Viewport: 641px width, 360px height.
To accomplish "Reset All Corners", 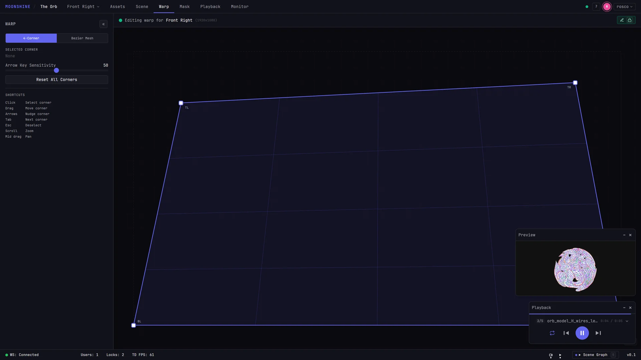I will pyautogui.click(x=57, y=80).
